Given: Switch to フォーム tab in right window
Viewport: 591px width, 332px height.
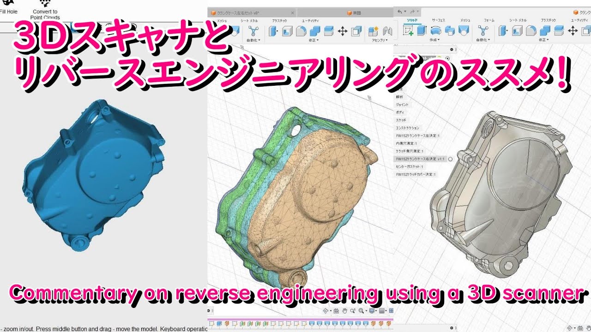Looking at the screenshot, I should (489, 21).
